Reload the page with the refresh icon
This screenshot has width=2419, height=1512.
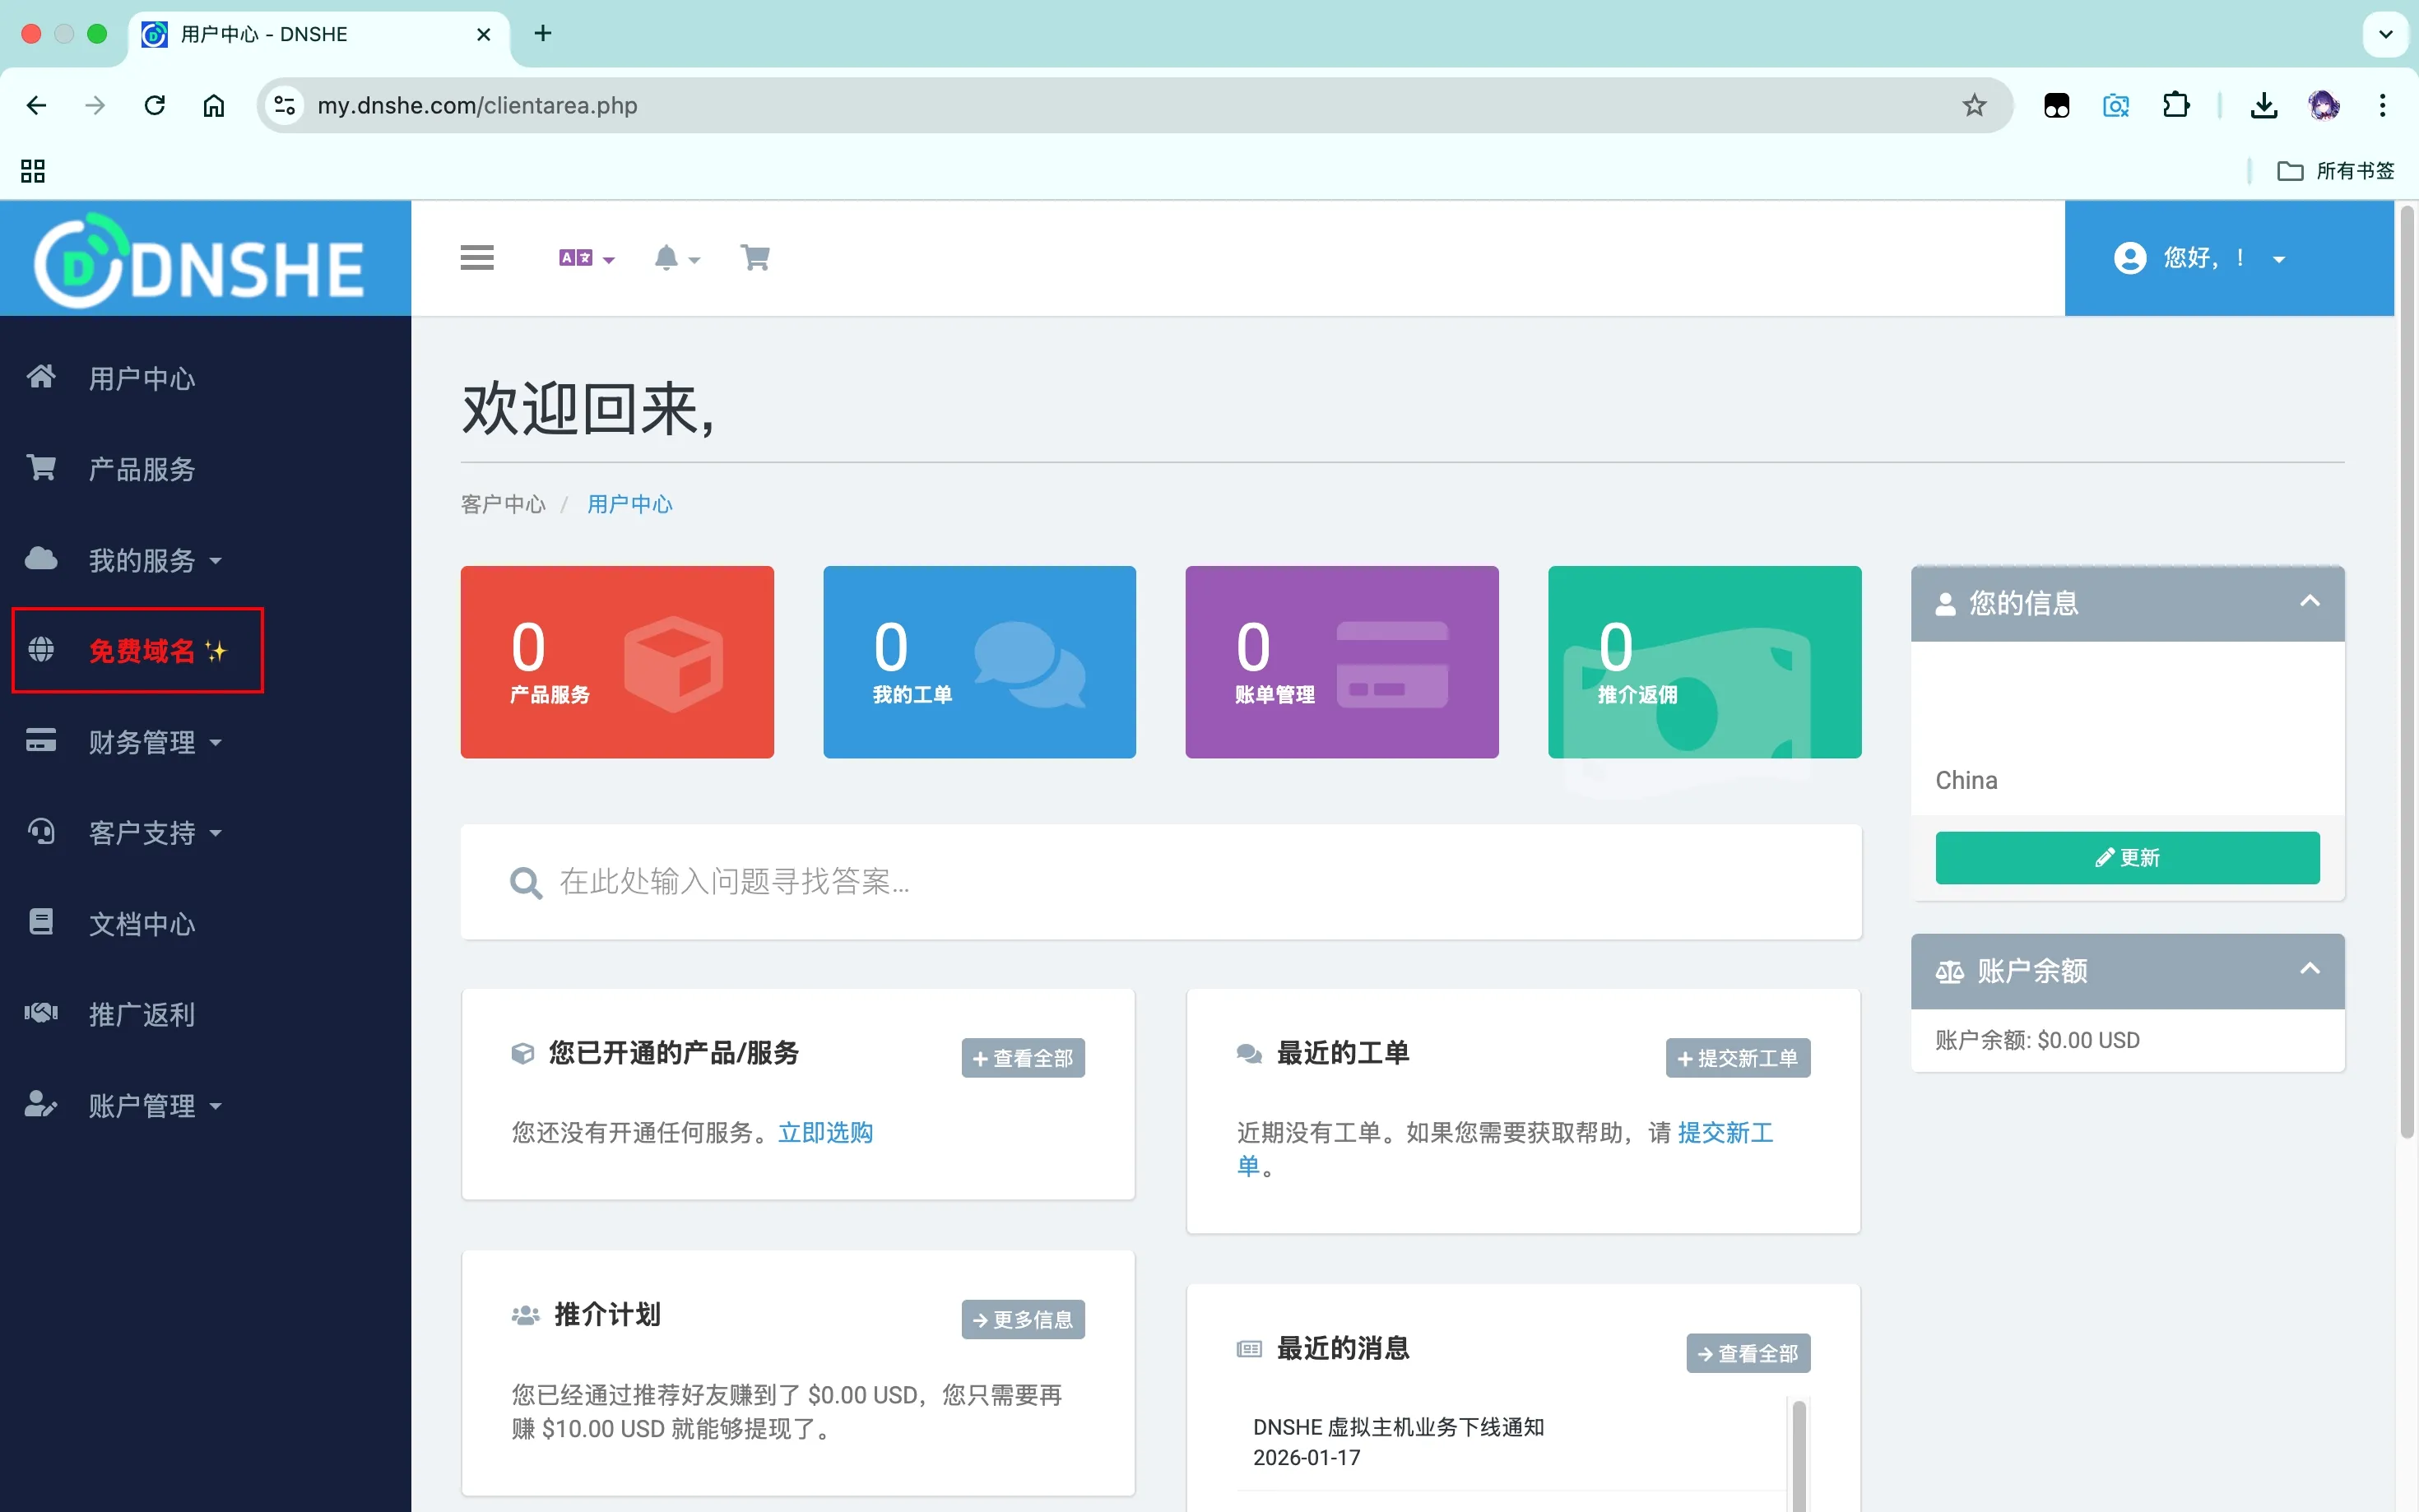(155, 106)
